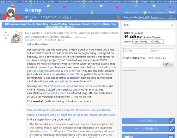Open this 3D model of Lucoa link
The width and height of the screenshot is (177, 138).
(58, 86)
